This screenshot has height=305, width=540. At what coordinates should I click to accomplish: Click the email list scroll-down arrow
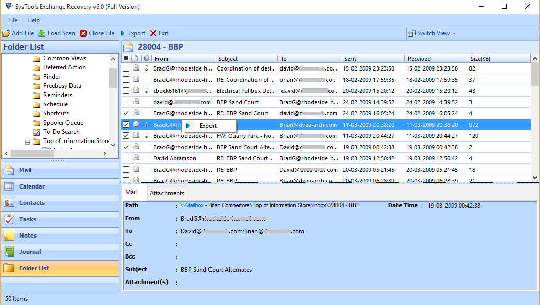click(x=535, y=178)
